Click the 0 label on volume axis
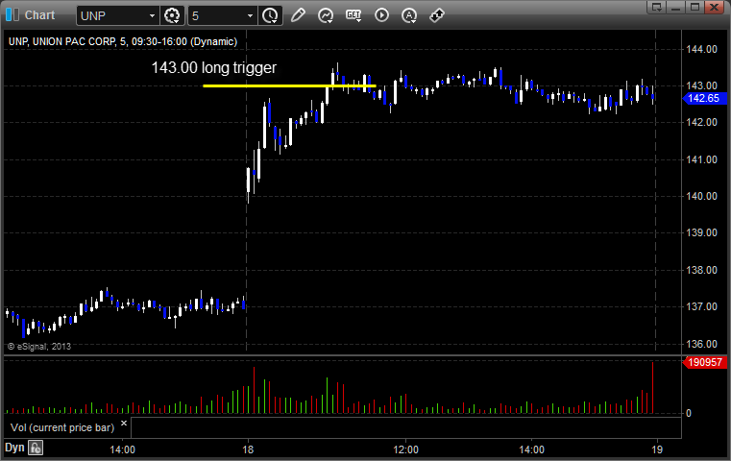The height and width of the screenshot is (461, 731). [x=689, y=413]
